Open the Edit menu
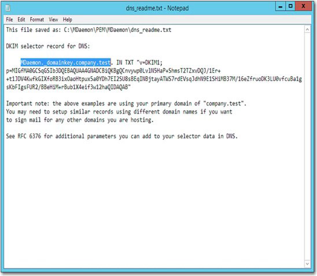The height and width of the screenshot is (276, 317). pyautogui.click(x=21, y=20)
